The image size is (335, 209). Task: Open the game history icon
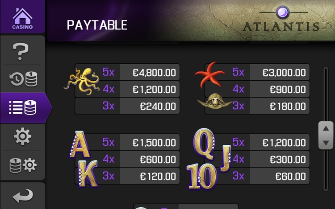pos(23,79)
